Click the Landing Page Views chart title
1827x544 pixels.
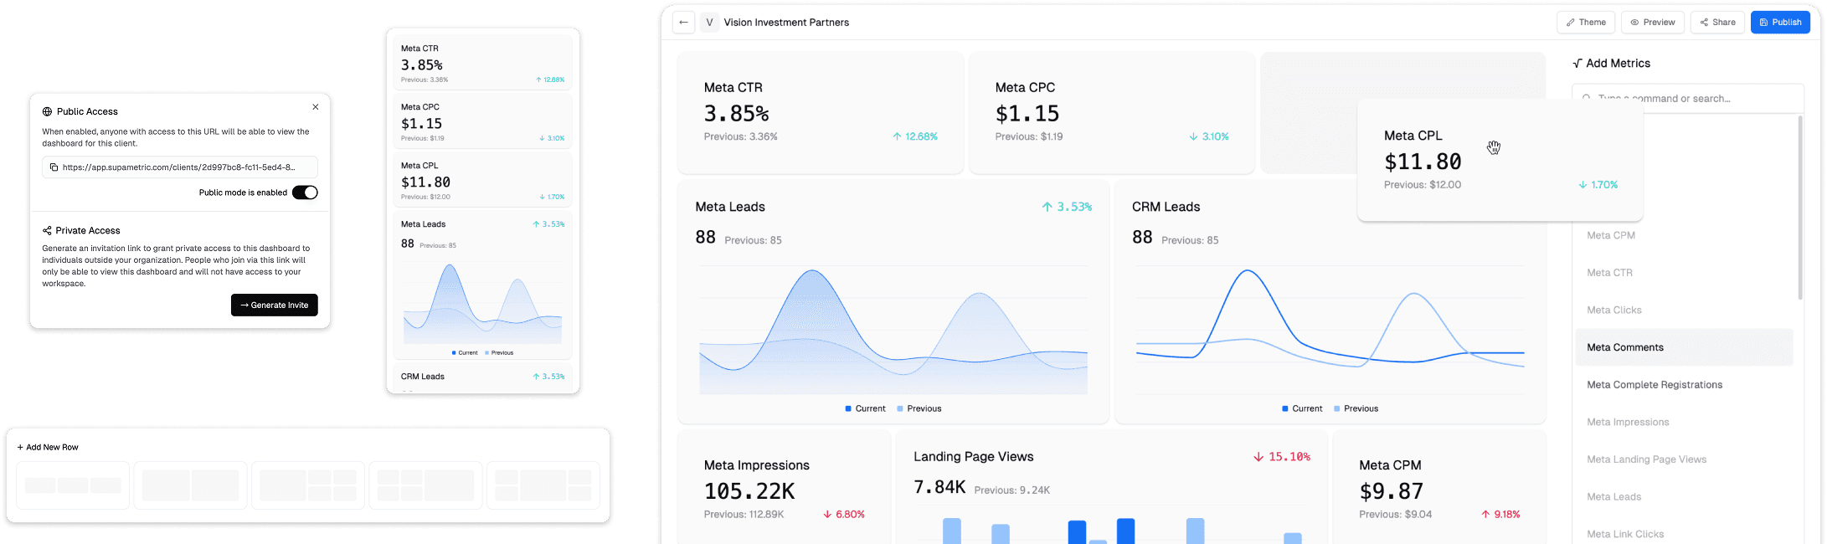click(x=974, y=457)
